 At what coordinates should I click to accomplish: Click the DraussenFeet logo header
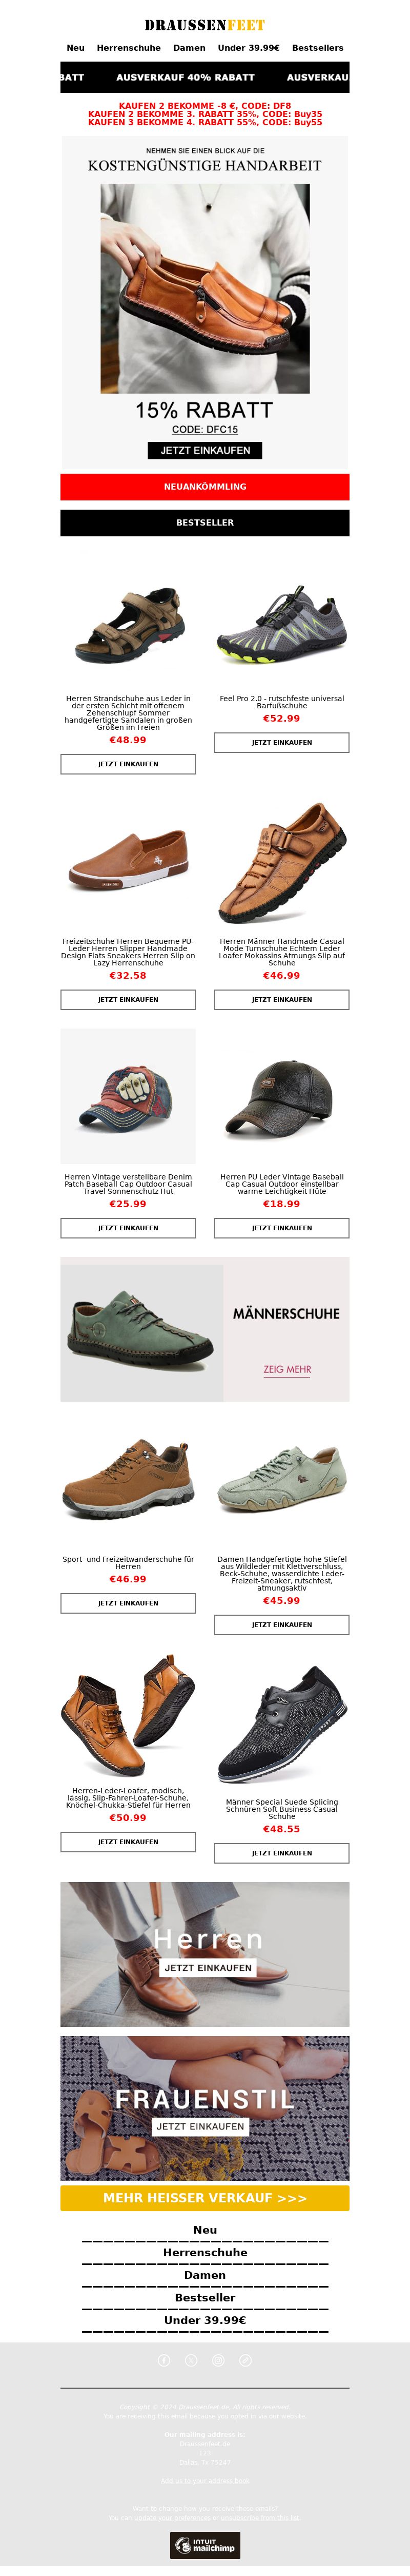click(204, 25)
